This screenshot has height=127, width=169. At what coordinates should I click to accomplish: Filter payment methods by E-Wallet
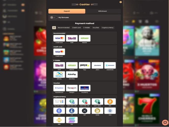tap(87, 27)
